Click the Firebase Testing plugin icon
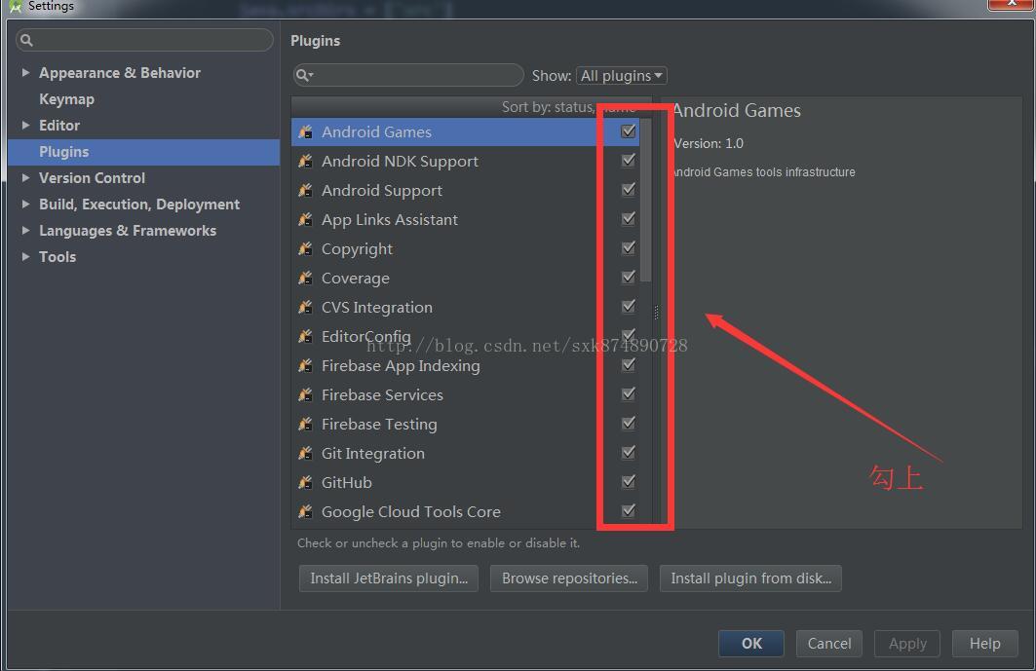The image size is (1036, 671). click(x=305, y=424)
